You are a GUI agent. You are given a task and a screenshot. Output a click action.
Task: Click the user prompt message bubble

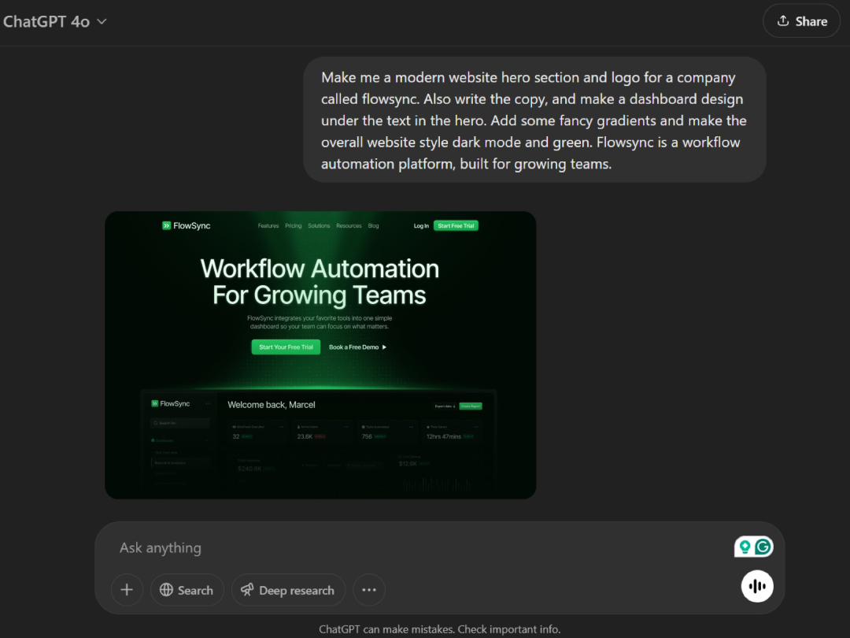click(534, 120)
